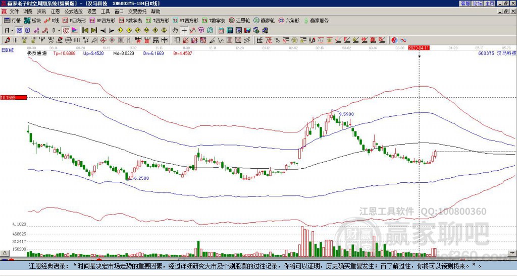Click the Bt=4.4587 indicator value
The image size is (517, 276).
(183, 53)
